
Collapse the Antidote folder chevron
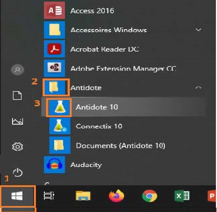point(199,88)
